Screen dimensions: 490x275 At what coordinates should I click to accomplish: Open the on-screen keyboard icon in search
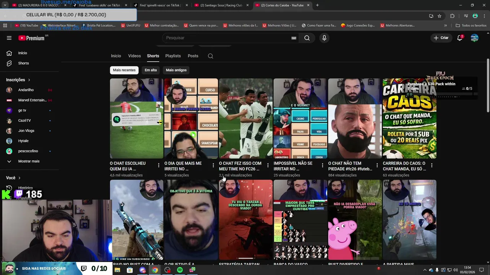click(294, 38)
